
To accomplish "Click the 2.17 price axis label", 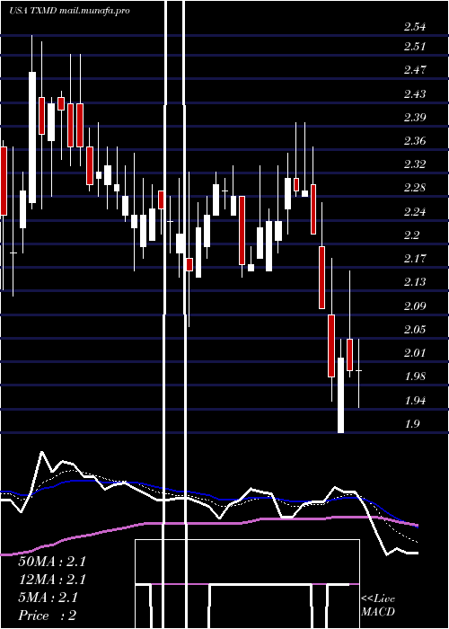I will [415, 259].
